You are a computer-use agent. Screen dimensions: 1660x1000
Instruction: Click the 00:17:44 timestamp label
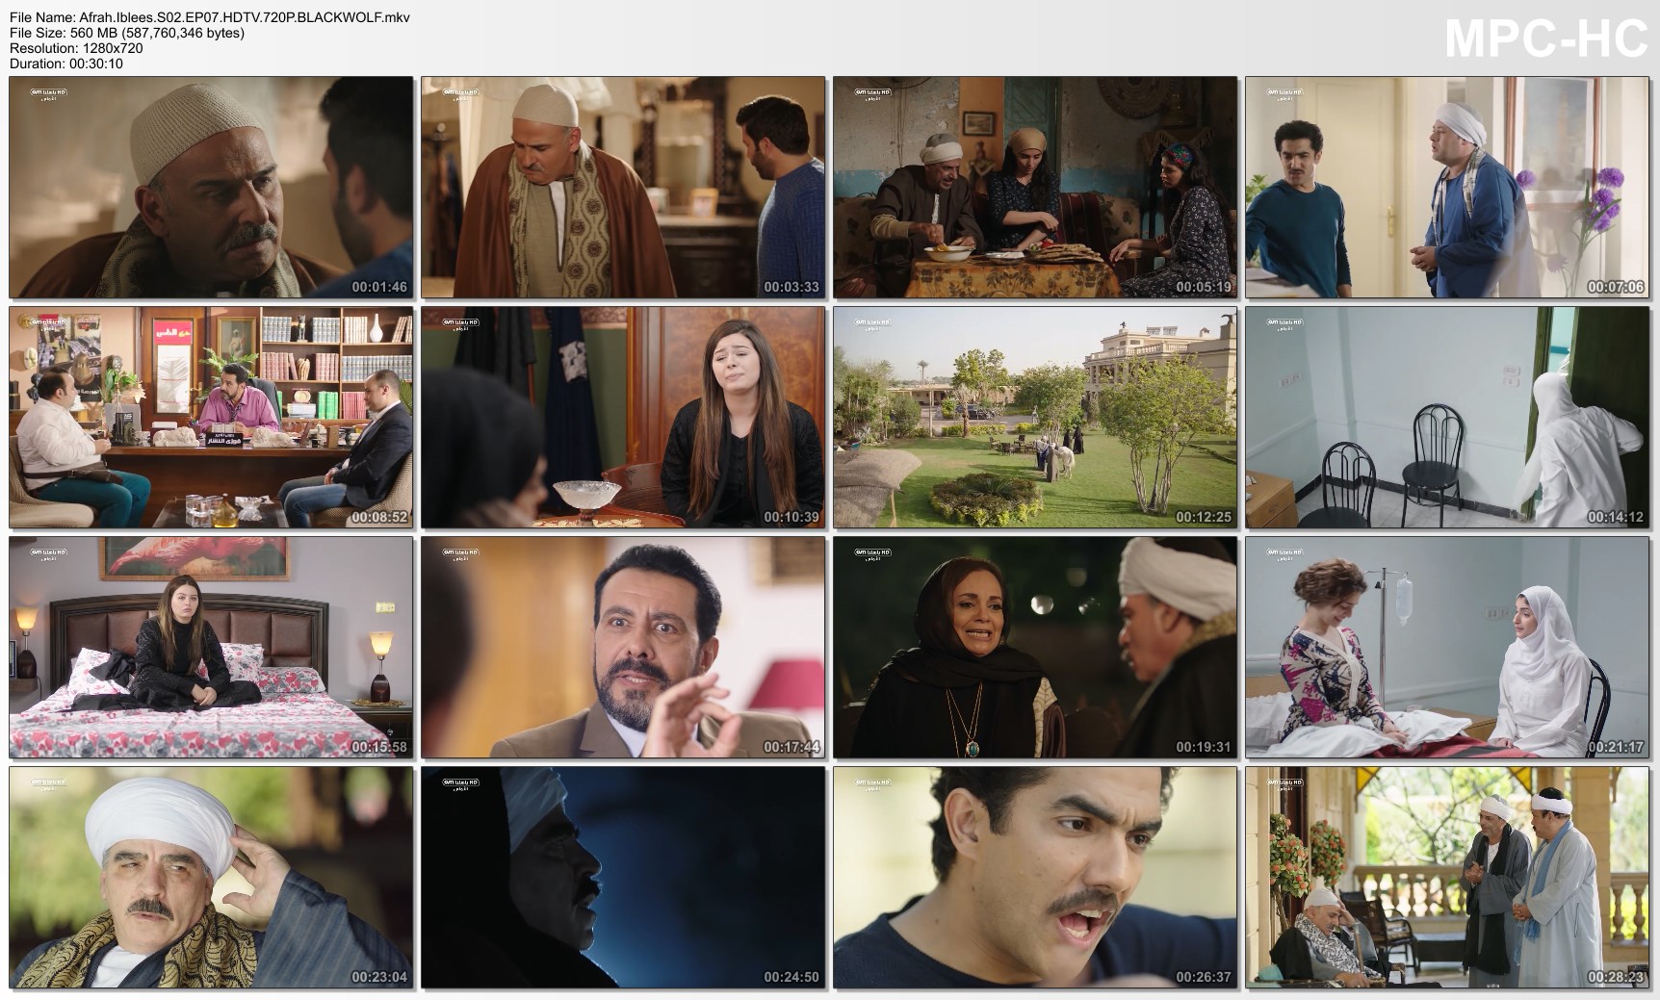pyautogui.click(x=791, y=747)
